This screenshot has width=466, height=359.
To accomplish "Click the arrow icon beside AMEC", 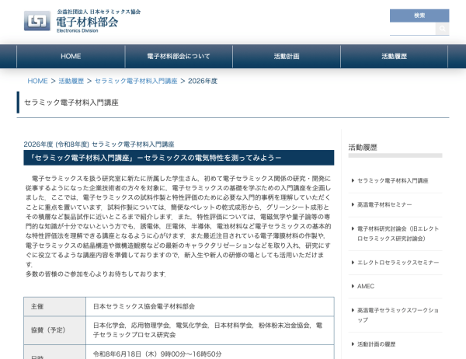I will pos(352,286).
